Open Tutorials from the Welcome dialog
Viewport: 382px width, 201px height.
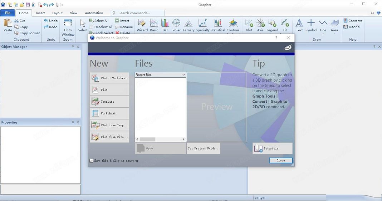click(x=272, y=148)
